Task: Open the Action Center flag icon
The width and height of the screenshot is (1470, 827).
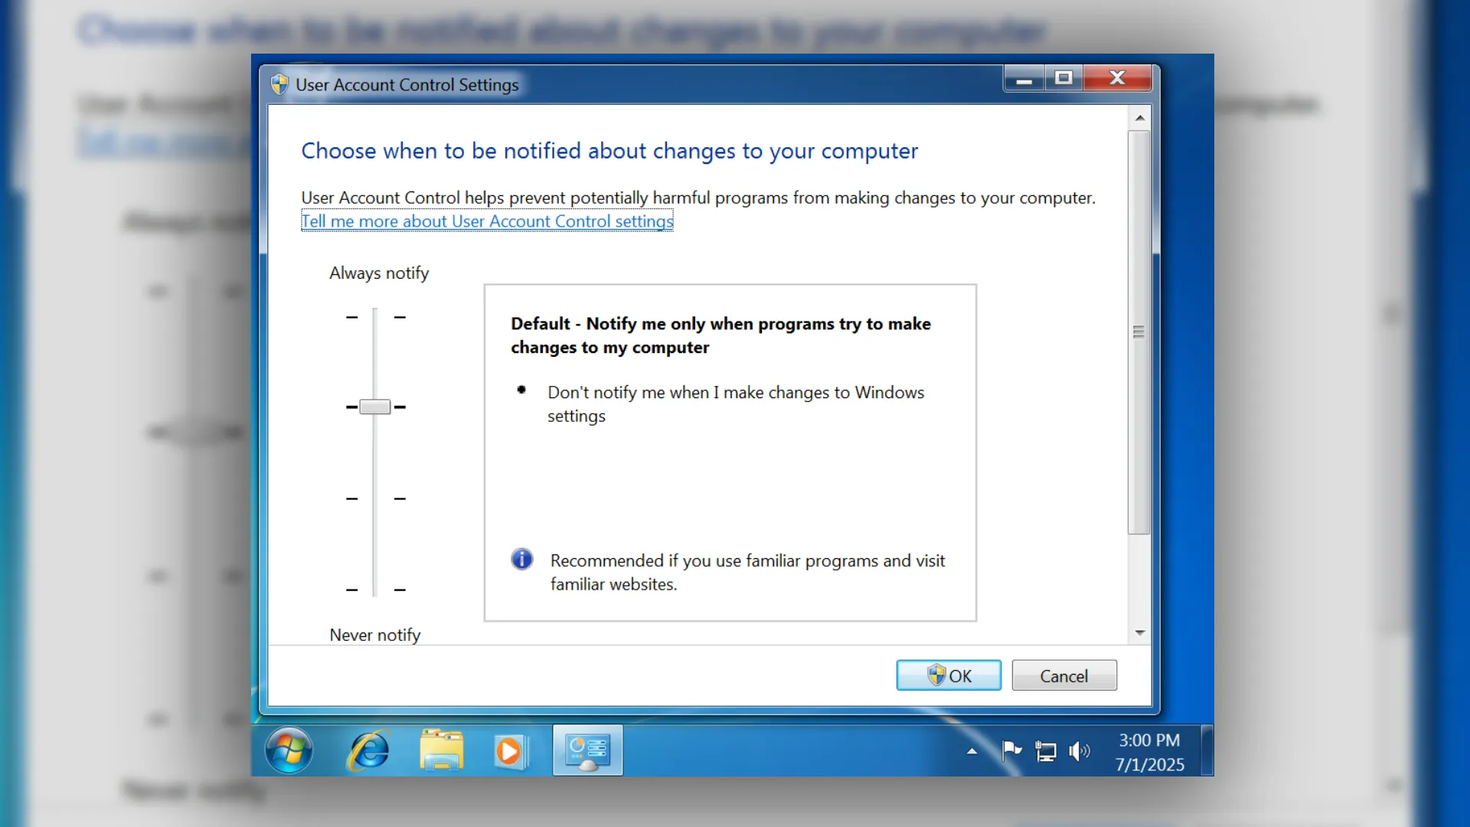Action: click(x=1011, y=750)
